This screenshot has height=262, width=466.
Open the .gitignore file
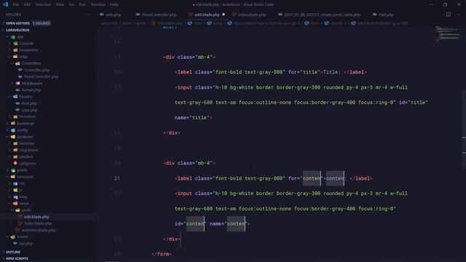click(x=28, y=163)
